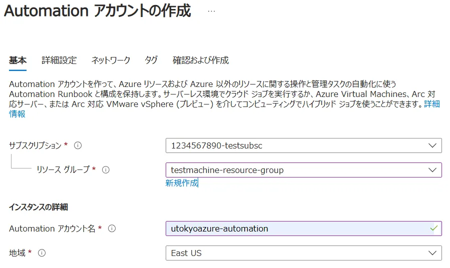Click the Automation アカウントの作成 page title

[x=98, y=12]
